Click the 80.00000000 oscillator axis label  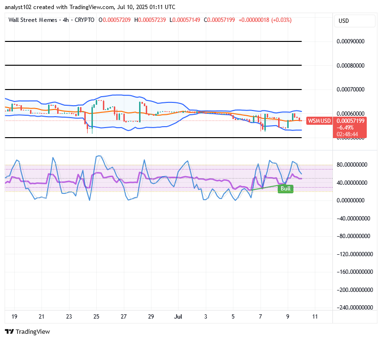click(x=352, y=165)
